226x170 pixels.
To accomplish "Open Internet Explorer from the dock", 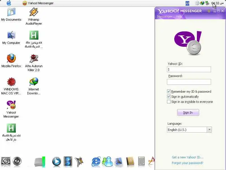I will 96,161.
